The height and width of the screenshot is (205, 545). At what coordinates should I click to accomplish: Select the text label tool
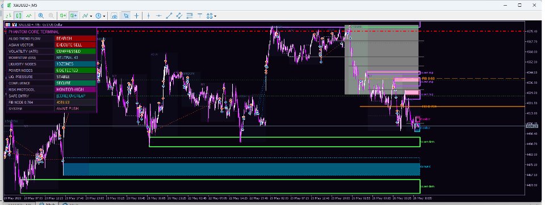point(200,16)
